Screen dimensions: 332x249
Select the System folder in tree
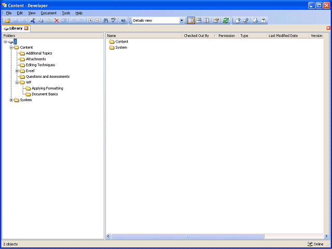pos(26,100)
